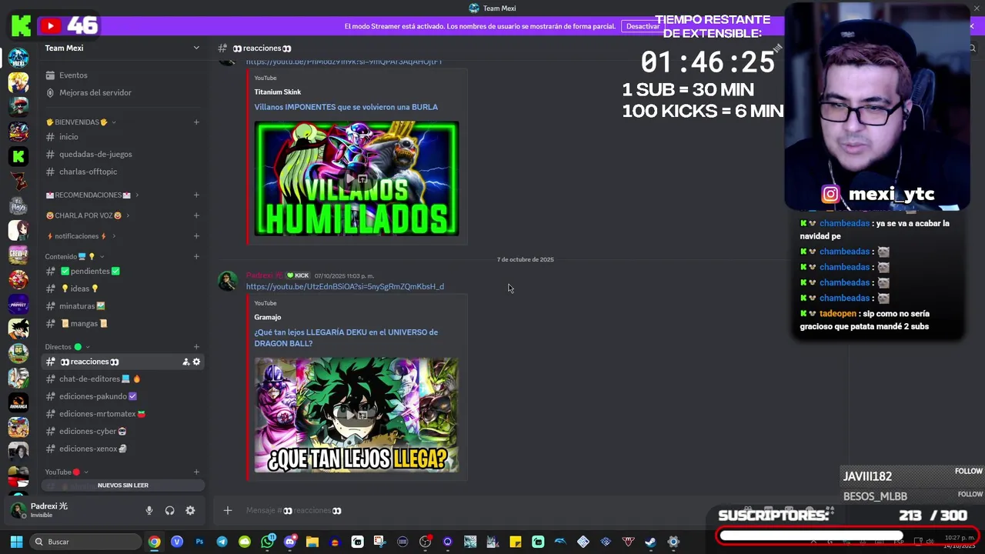Deafen audio with the headphones icon

point(170,510)
